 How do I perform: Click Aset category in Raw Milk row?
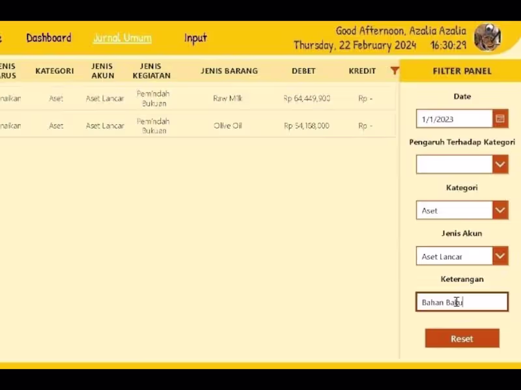tap(56, 99)
